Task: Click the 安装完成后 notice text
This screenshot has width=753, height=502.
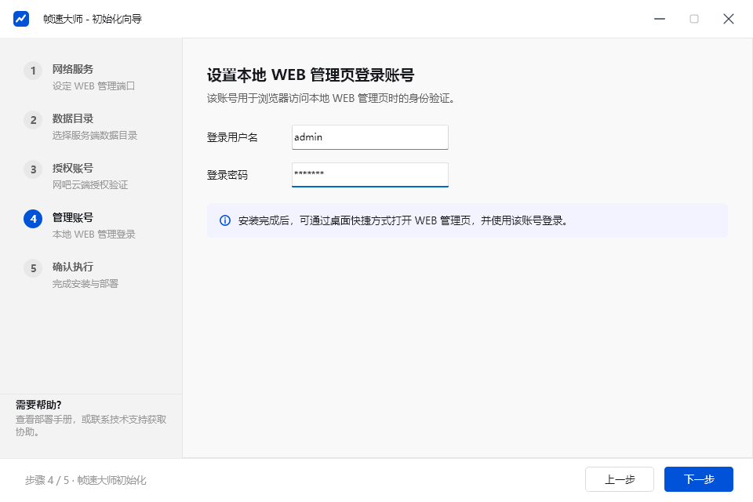Action: [403, 220]
